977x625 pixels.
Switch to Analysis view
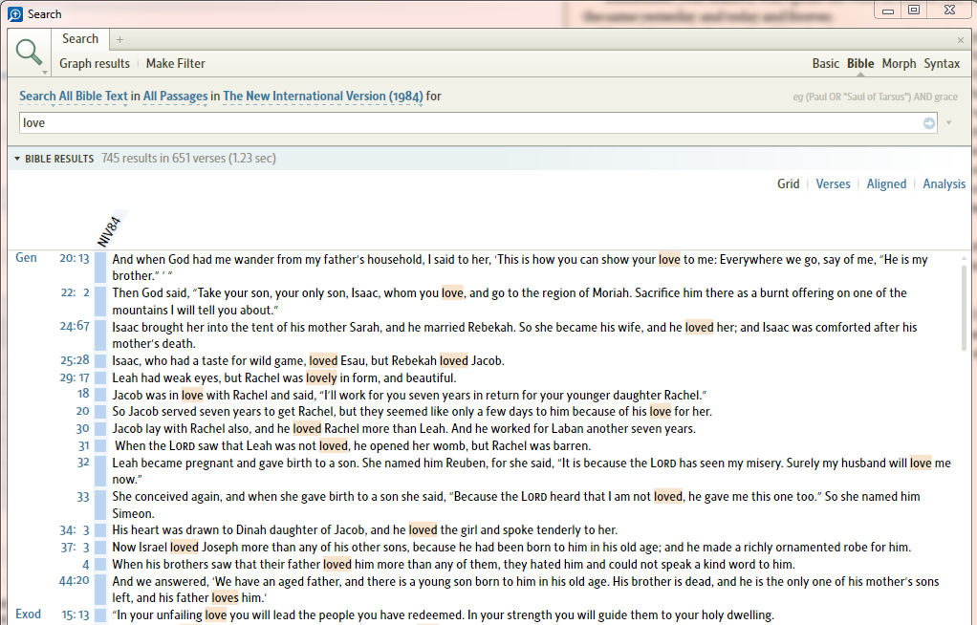pyautogui.click(x=944, y=183)
